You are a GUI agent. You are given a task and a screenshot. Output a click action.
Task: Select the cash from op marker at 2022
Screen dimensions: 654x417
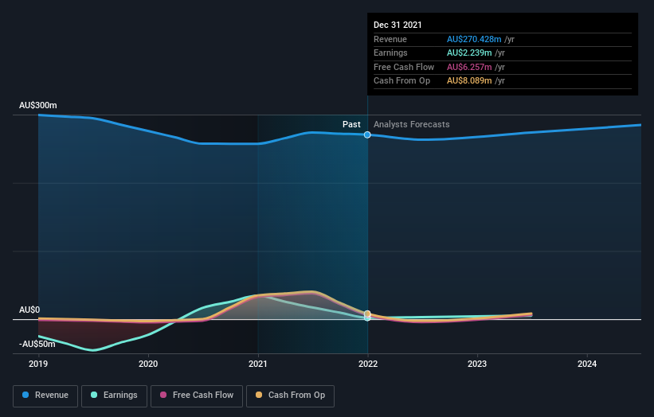(367, 314)
